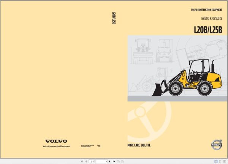Click the MORE CARE. BUILT IN. slogan

[139, 145]
